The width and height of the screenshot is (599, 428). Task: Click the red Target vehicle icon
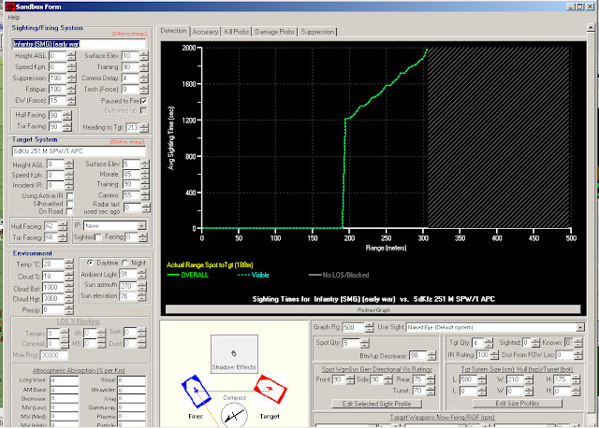coord(270,389)
